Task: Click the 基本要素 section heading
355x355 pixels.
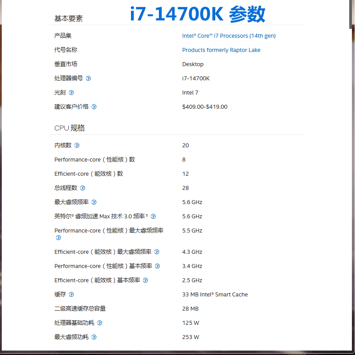Action: [x=68, y=19]
